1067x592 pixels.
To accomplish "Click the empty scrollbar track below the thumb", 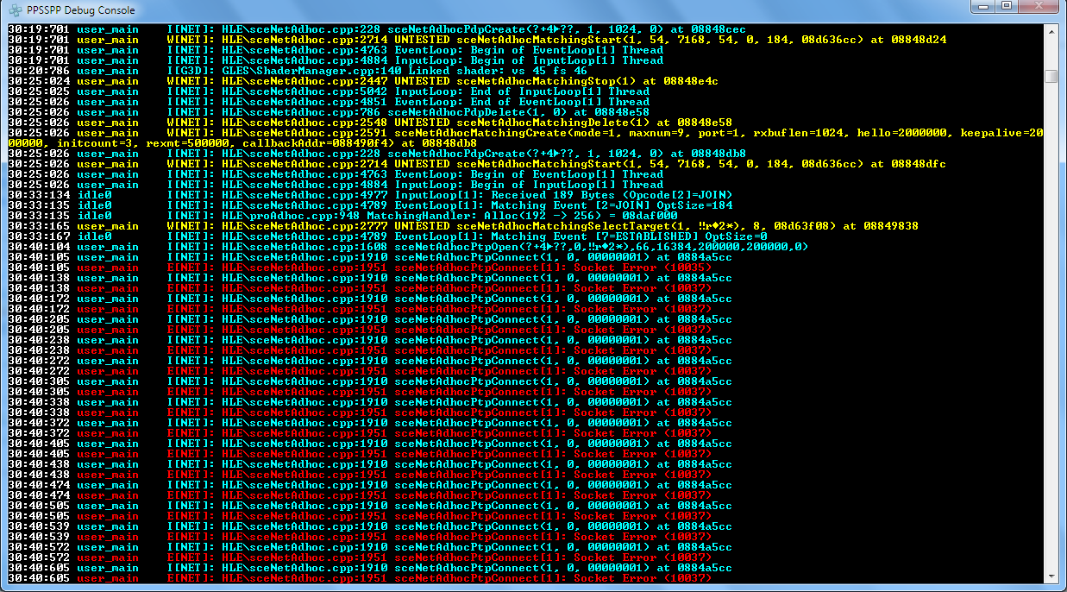I will 1050,345.
